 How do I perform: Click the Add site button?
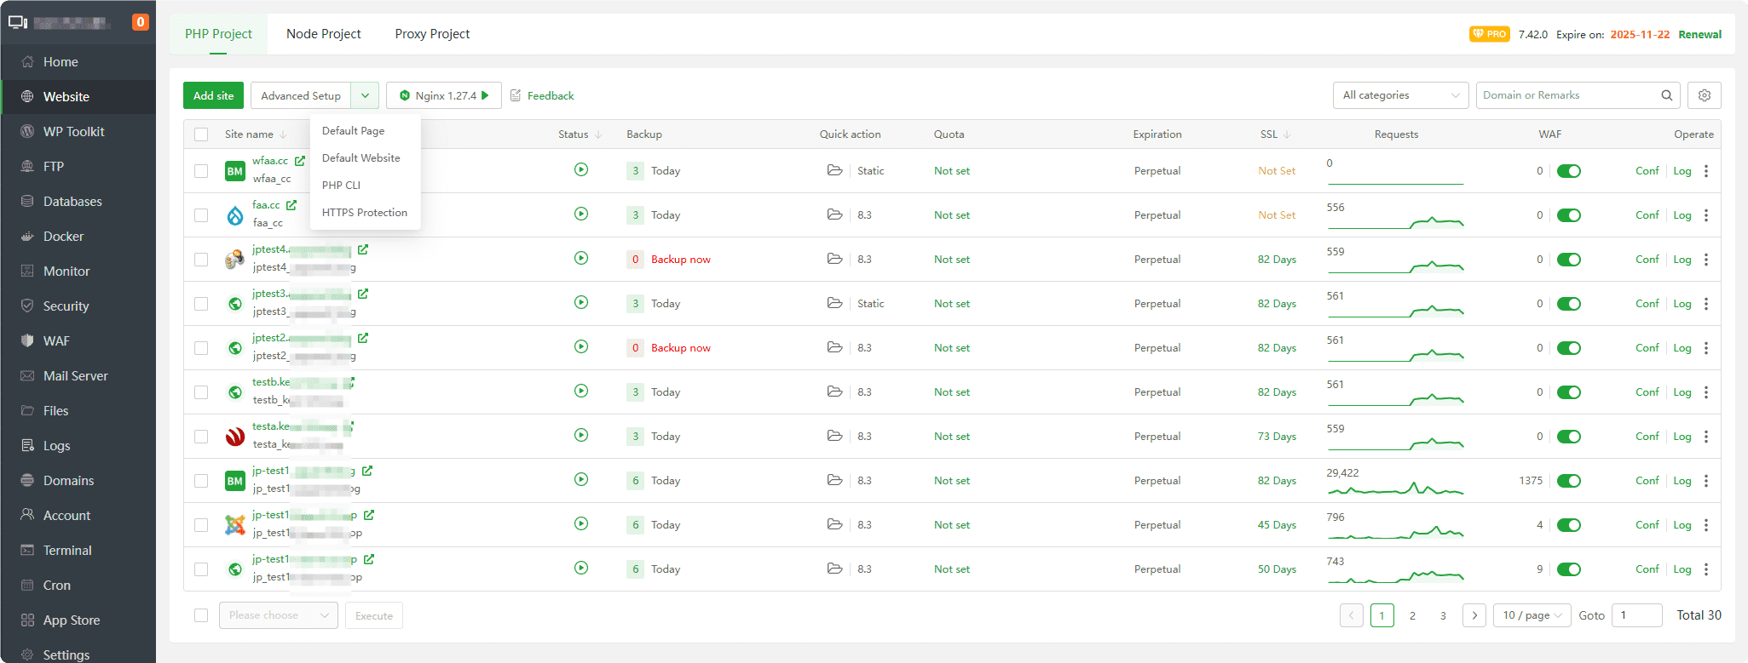[213, 95]
